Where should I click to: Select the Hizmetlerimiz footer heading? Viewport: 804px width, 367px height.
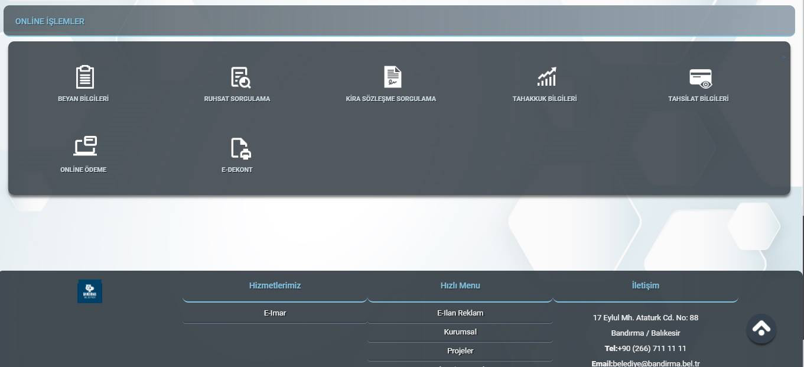pyautogui.click(x=275, y=285)
